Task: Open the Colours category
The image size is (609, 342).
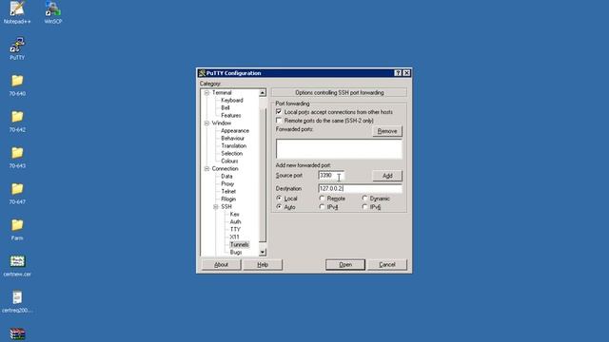Action: click(229, 161)
